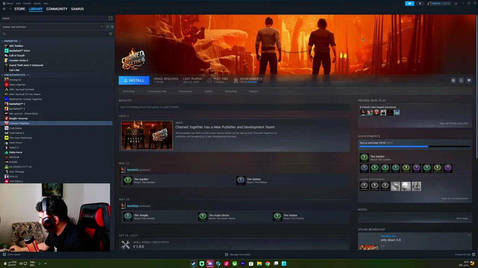Open Discord from the taskbar
Screen dimensions: 478x268
(210, 264)
